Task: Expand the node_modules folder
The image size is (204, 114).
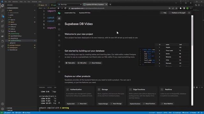Action: point(9,13)
